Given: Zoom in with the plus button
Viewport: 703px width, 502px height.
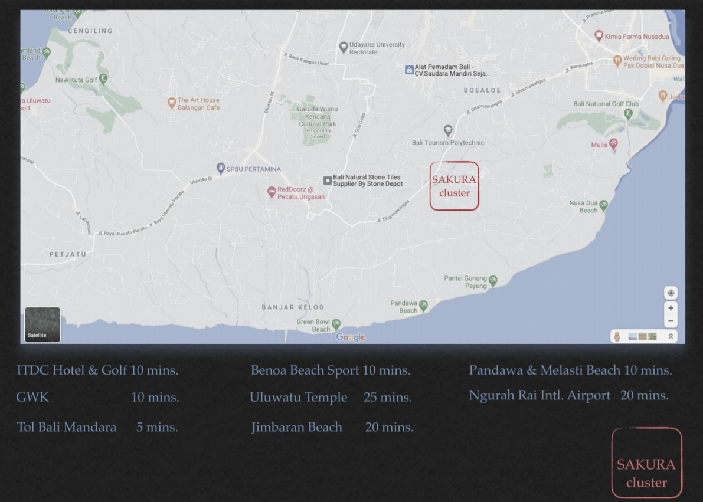Looking at the screenshot, I should click(x=671, y=308).
